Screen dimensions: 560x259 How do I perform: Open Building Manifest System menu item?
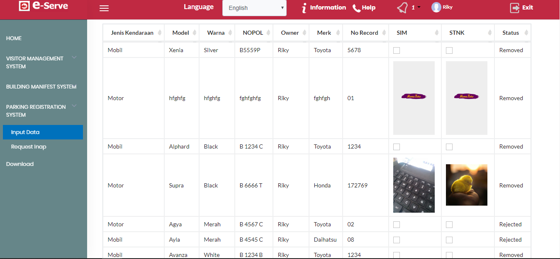click(x=41, y=86)
